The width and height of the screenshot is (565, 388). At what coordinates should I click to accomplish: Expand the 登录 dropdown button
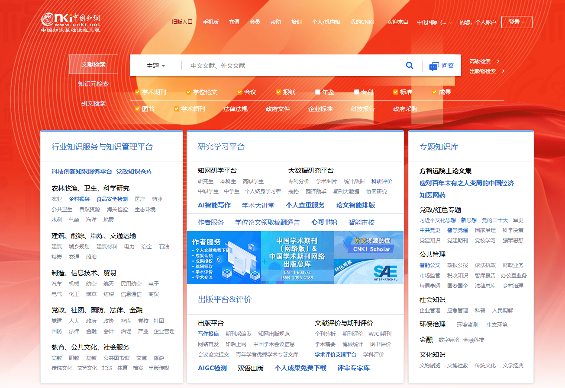coord(517,22)
